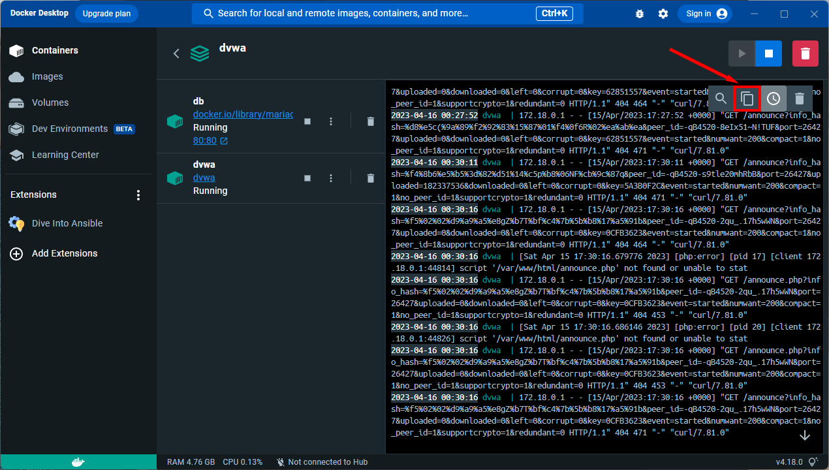Open the db container options menu
The width and height of the screenshot is (829, 470).
pyautogui.click(x=331, y=121)
